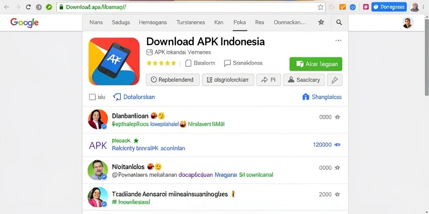Click the Tcadiiande Aensaroi row title
The image size is (429, 214).
tap(170, 194)
